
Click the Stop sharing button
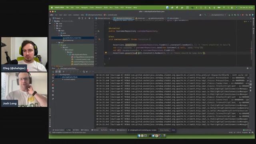(164, 130)
